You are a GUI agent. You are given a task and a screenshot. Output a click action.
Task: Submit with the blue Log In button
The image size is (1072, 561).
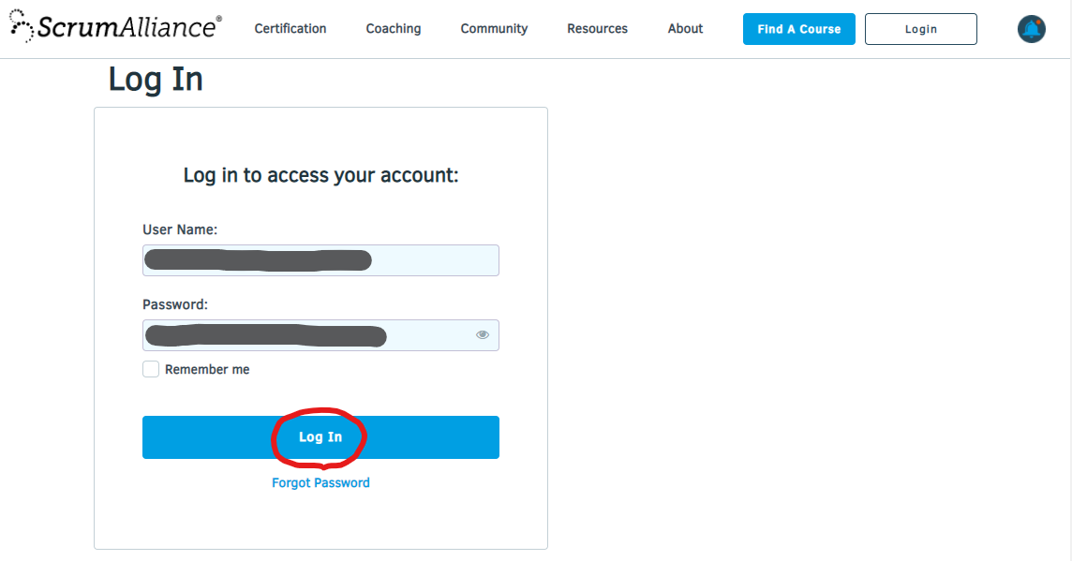(x=320, y=437)
